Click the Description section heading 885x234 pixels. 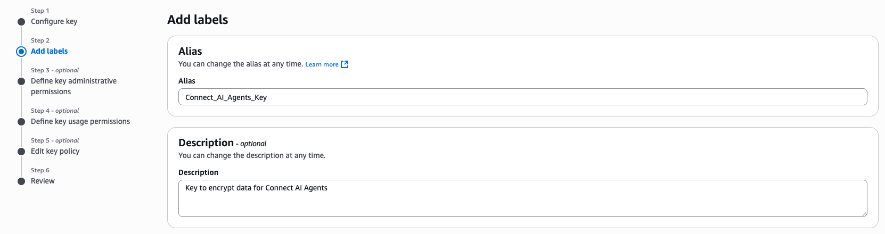pos(206,143)
